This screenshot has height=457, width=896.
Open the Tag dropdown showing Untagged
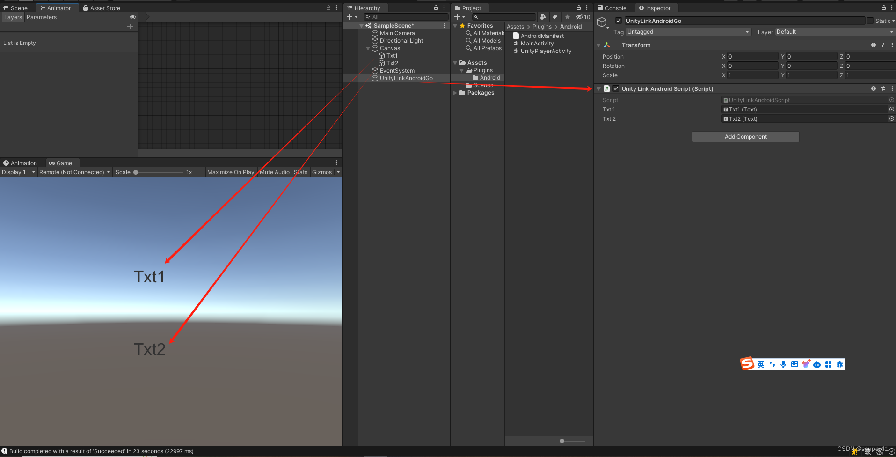tap(688, 32)
